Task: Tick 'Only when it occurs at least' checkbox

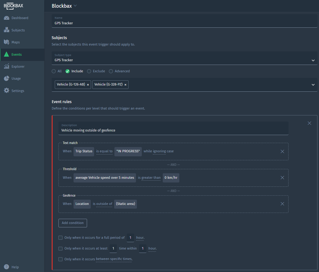Action: (x=61, y=248)
